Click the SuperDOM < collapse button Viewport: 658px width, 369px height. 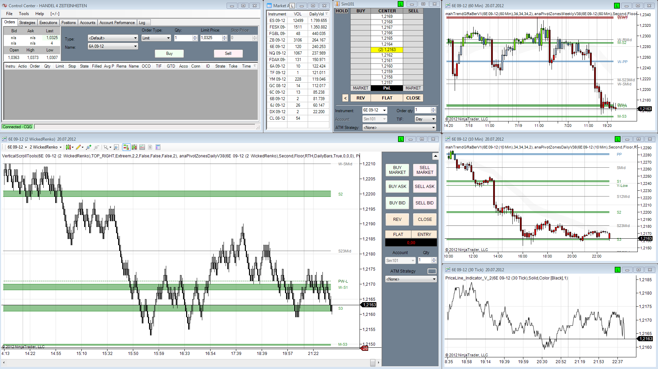click(x=345, y=98)
